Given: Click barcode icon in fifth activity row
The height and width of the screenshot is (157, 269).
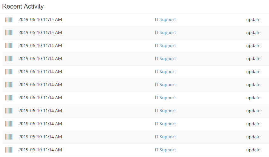Looking at the screenshot, I should click(9, 72).
